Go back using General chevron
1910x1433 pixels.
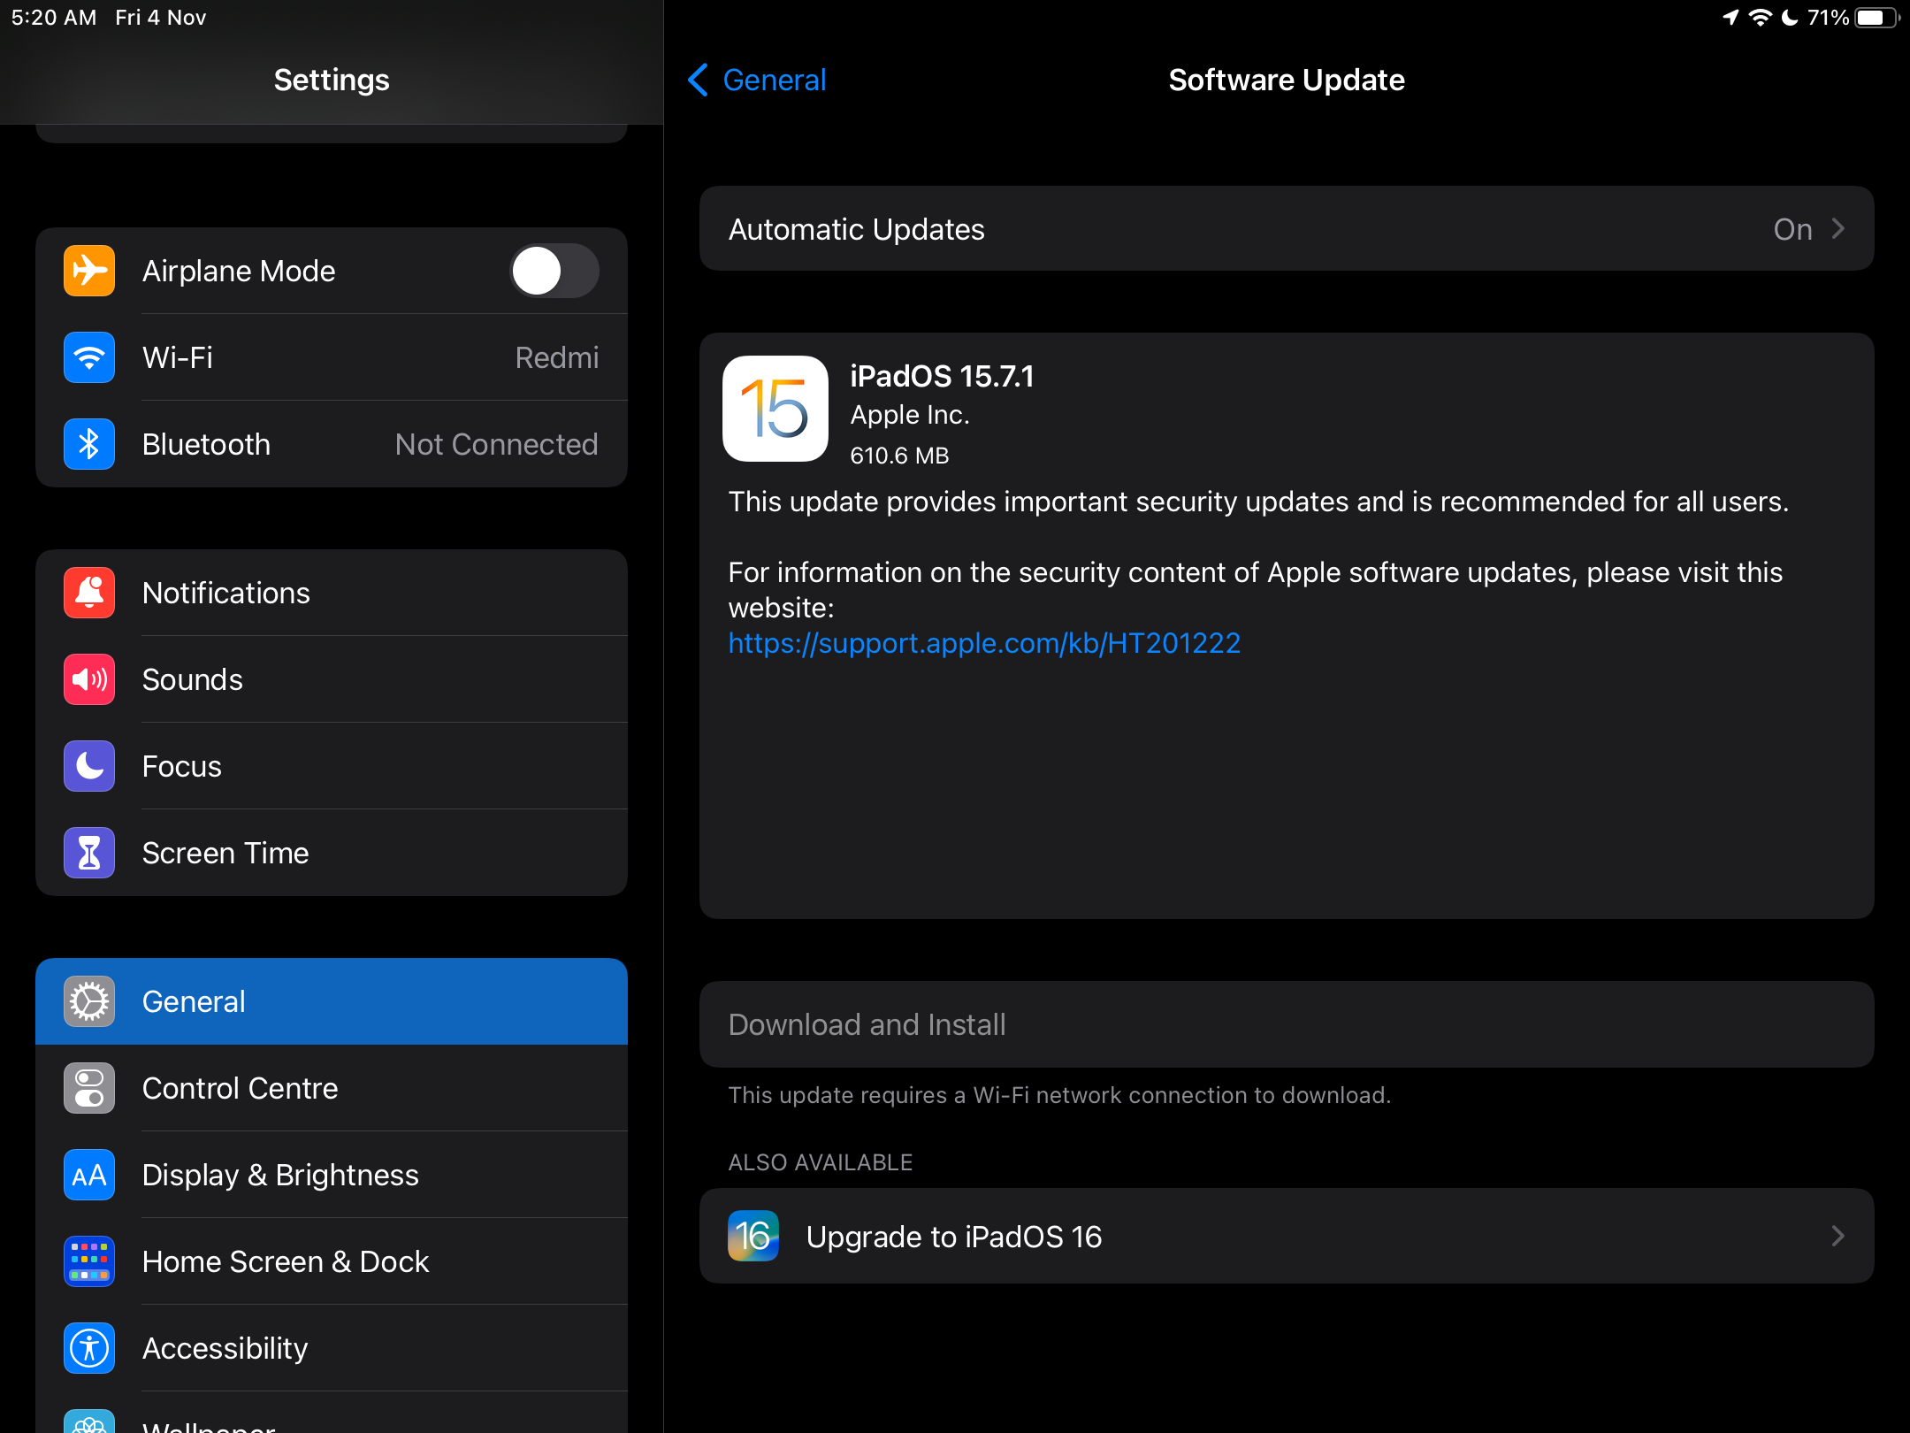point(699,80)
